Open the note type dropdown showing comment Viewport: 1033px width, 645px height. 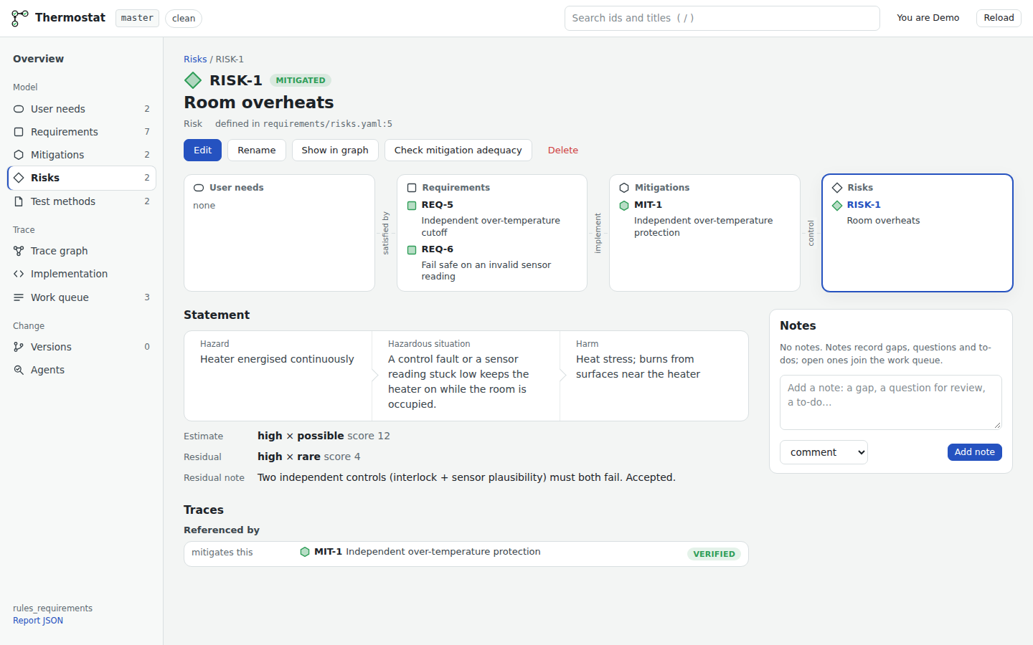pos(824,452)
